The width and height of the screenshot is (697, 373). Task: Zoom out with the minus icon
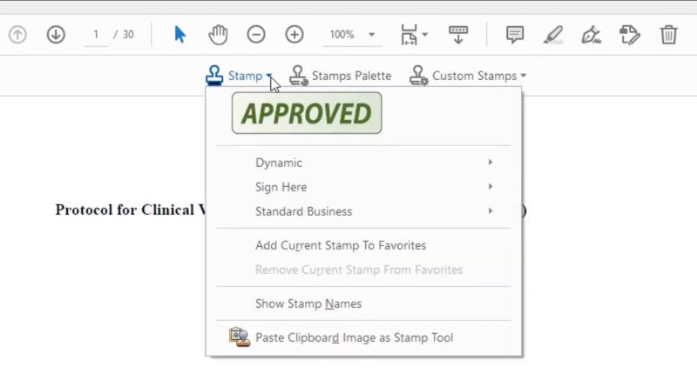pos(256,35)
